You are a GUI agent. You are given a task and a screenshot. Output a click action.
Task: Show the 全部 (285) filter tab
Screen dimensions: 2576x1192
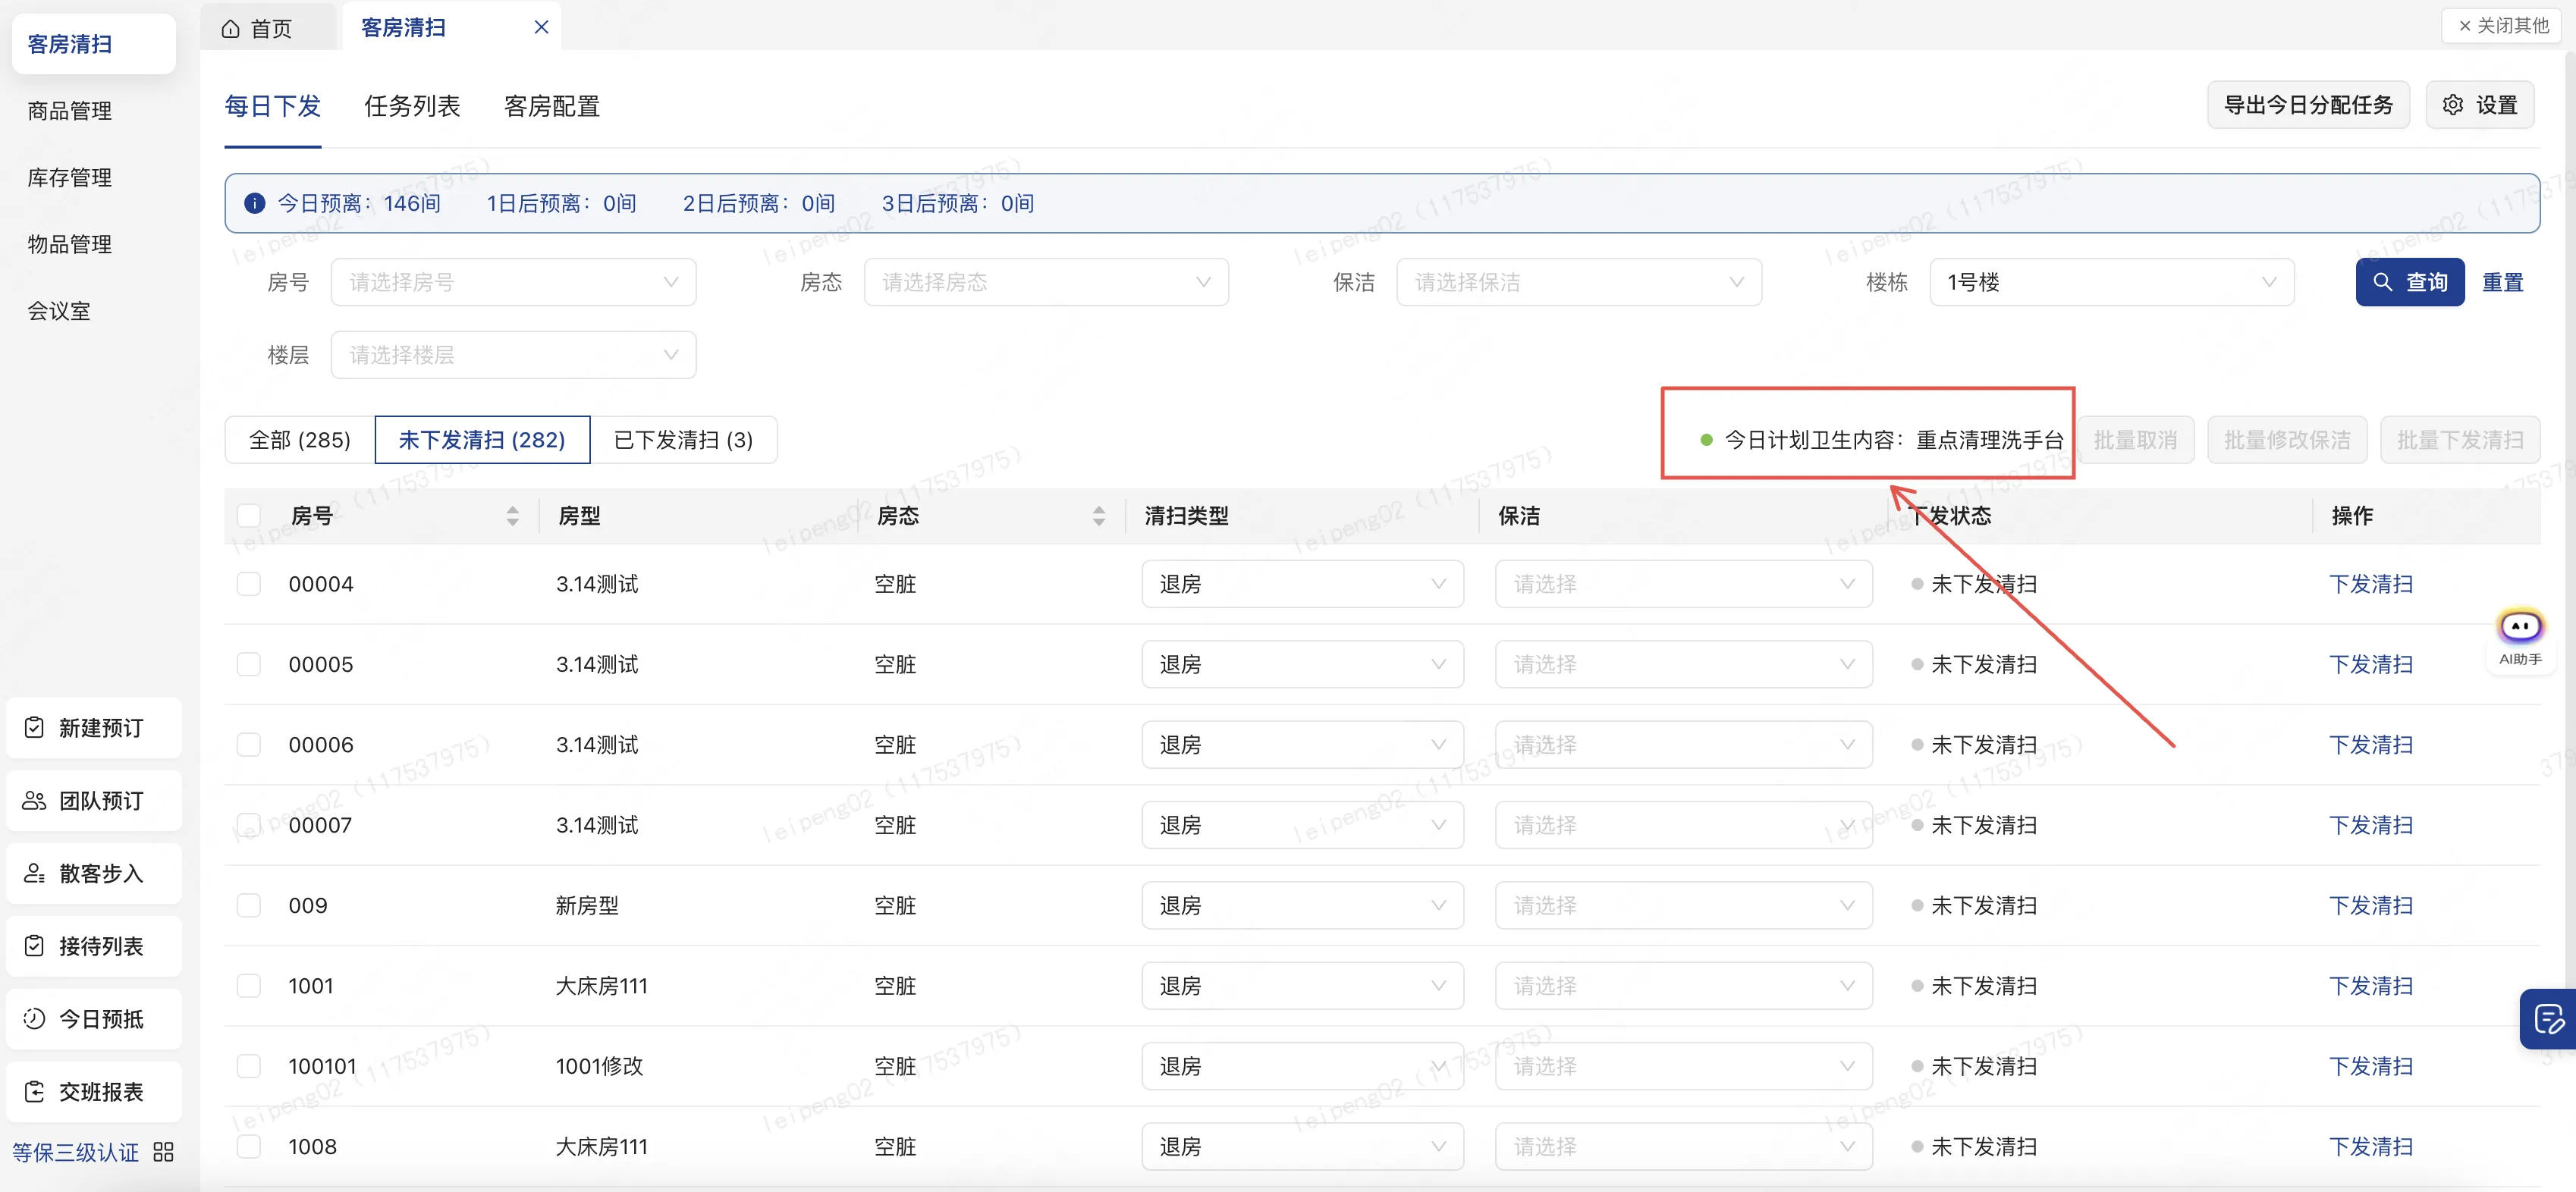pyautogui.click(x=299, y=440)
